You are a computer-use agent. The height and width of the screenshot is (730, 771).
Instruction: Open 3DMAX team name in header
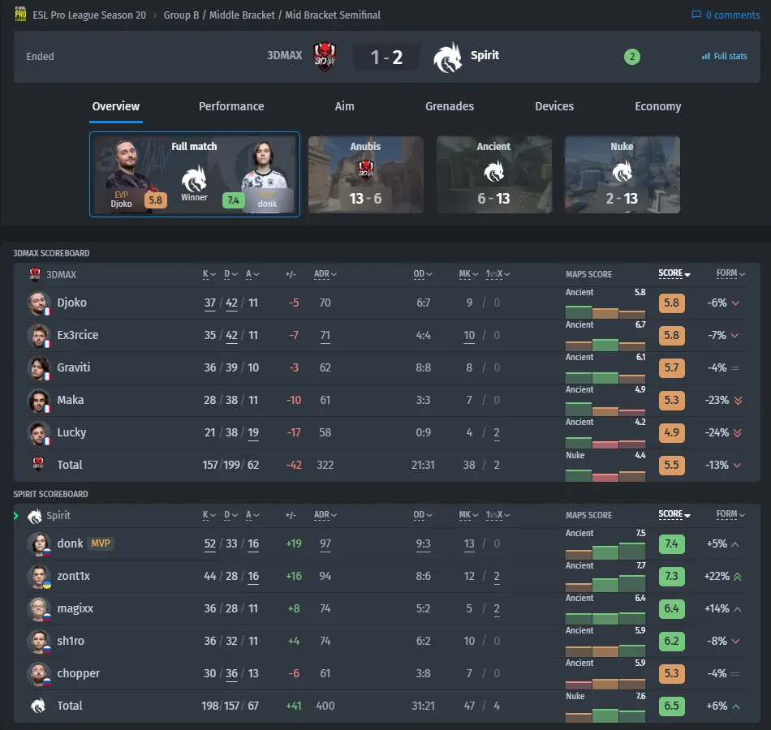pyautogui.click(x=284, y=55)
